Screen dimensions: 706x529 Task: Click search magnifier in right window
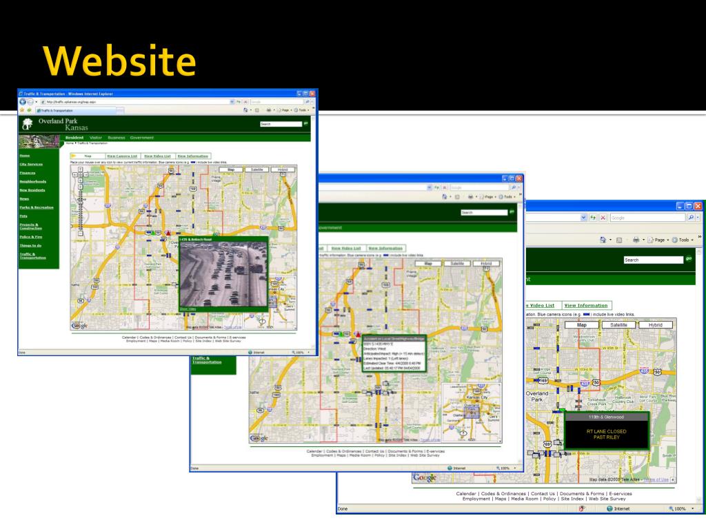691,218
